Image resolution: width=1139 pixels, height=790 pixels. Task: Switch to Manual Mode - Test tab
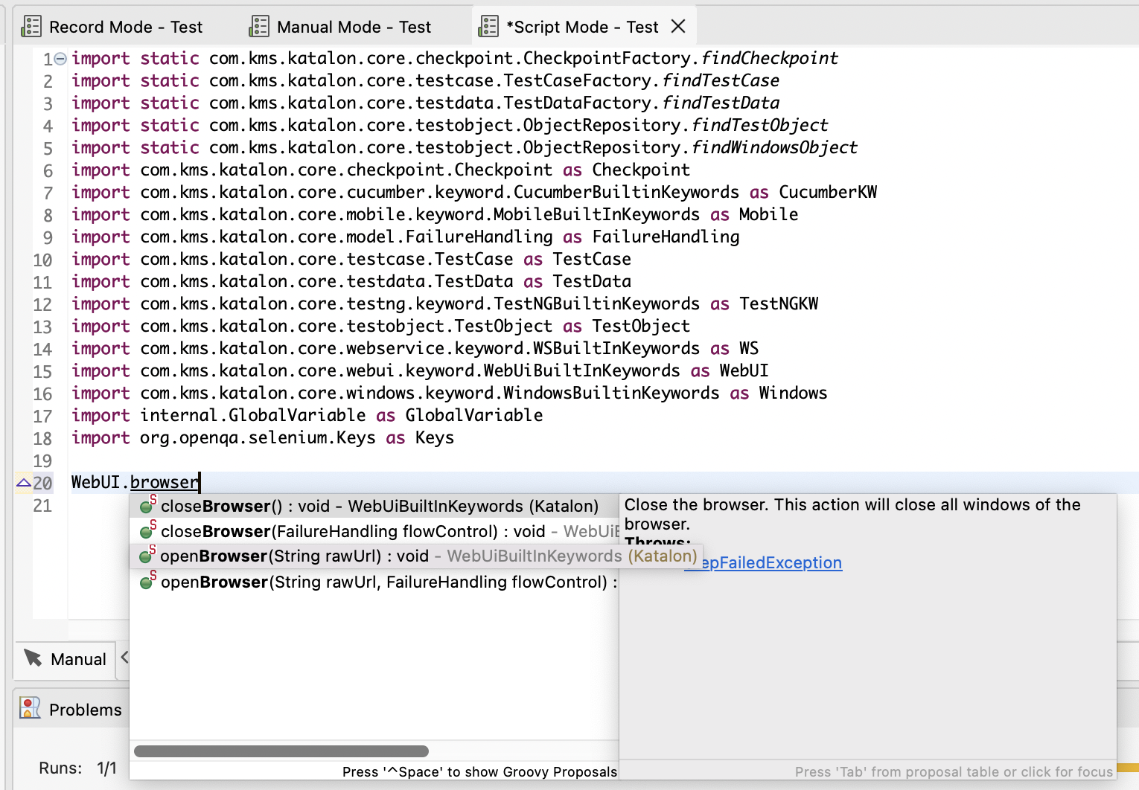point(340,27)
